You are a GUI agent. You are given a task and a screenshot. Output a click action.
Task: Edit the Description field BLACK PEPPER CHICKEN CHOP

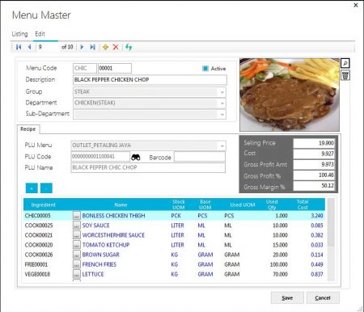click(150, 80)
